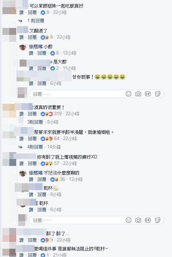This screenshot has height=257, width=172.
Task: Like 徐熙娣's 不茫沒什麼想聊的 reply
Action: (x=31, y=179)
